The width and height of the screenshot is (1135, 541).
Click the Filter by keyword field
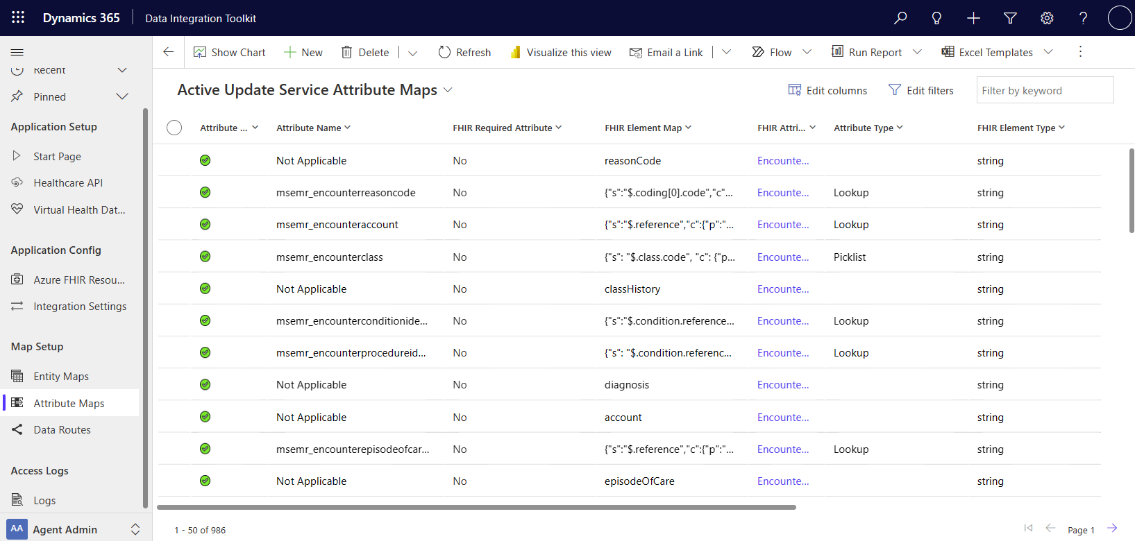(1044, 90)
